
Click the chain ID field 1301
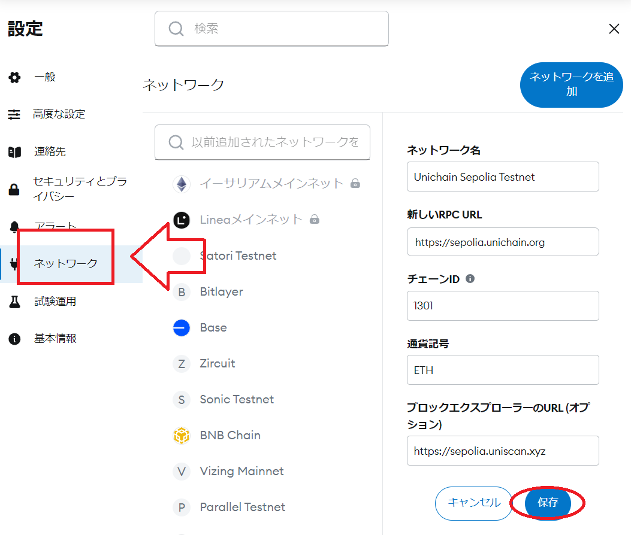tap(503, 306)
